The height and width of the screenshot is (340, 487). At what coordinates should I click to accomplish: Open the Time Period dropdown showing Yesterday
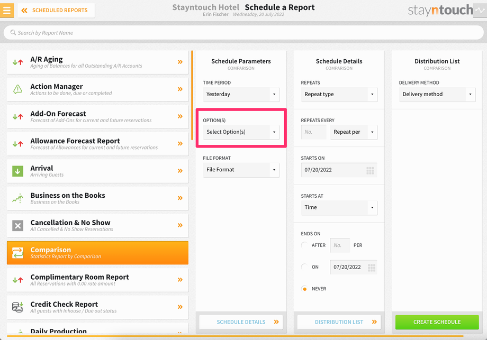coord(241,94)
